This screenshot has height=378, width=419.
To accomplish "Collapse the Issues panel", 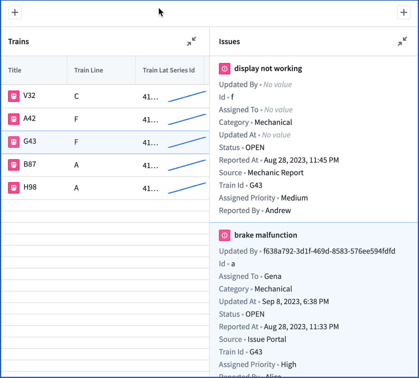I will click(402, 42).
